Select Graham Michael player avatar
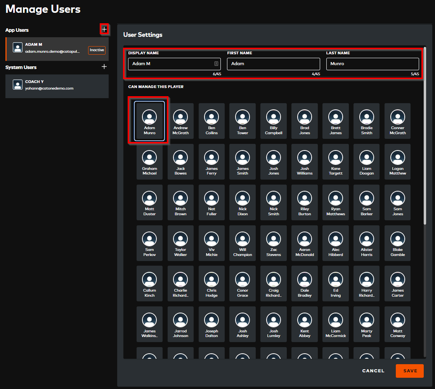The image size is (435, 389). pos(149,157)
